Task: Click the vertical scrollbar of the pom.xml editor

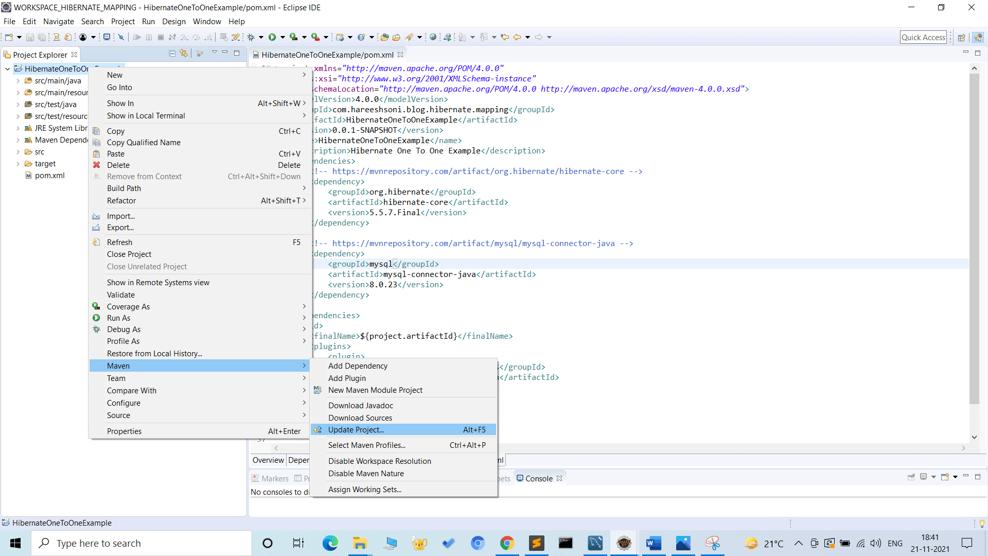Action: 974,238
